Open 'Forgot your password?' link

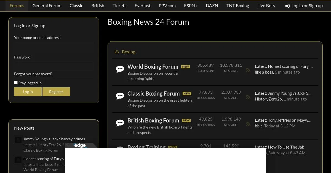click(x=33, y=74)
